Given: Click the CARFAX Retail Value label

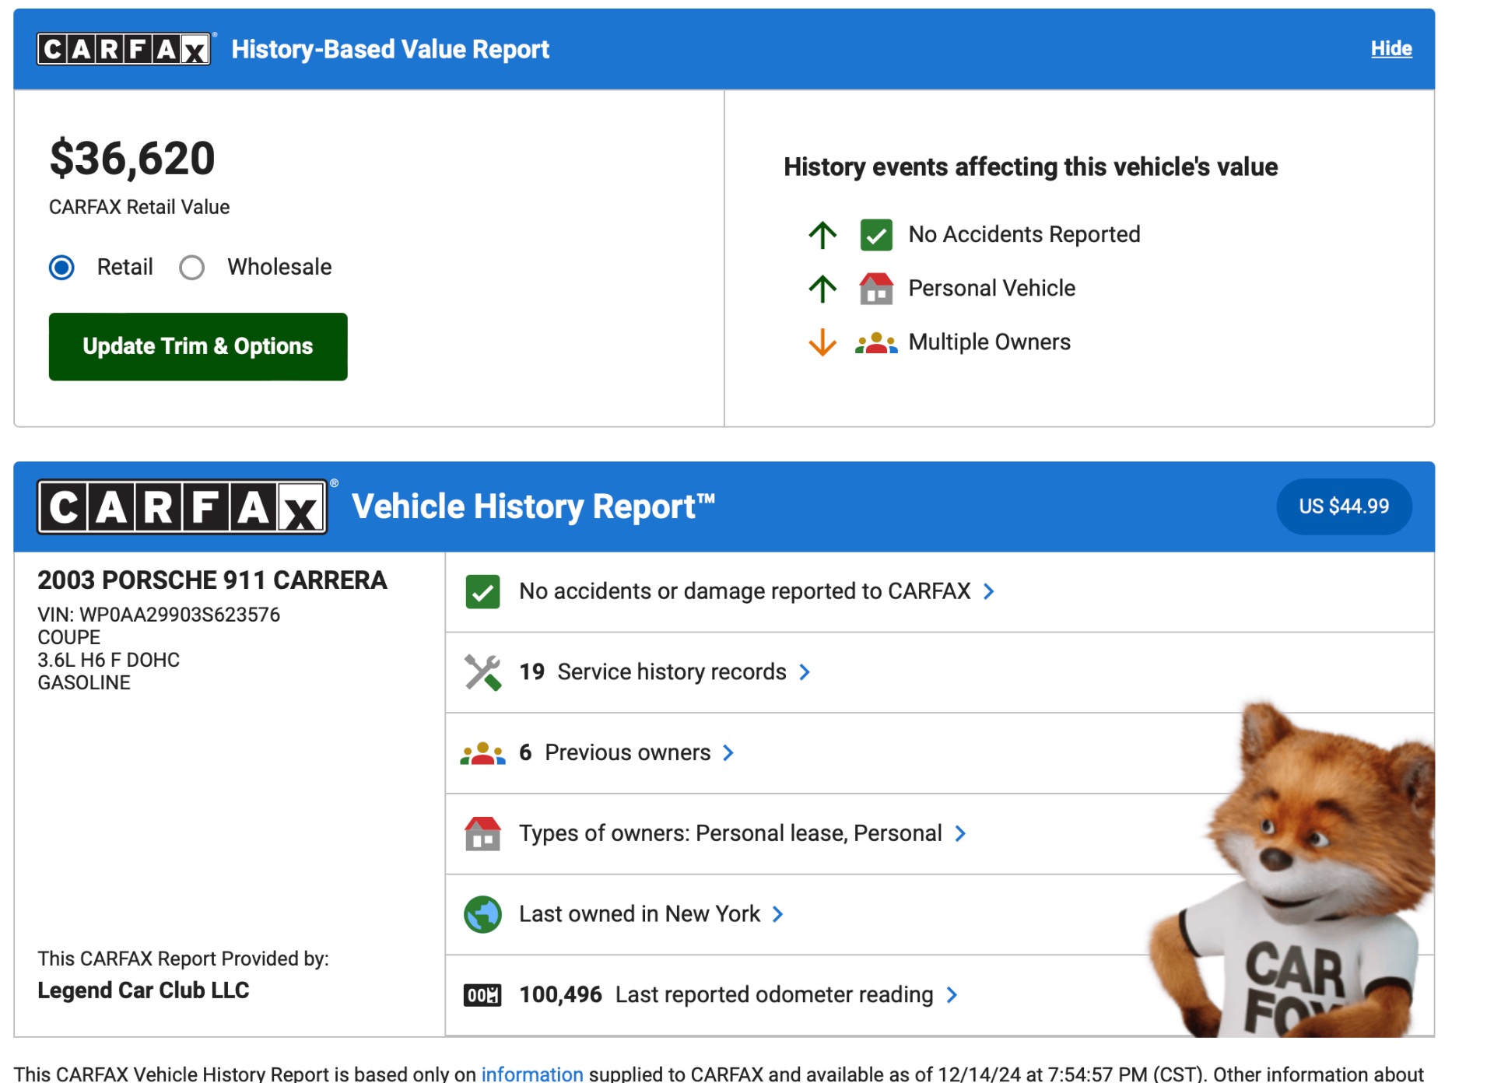Looking at the screenshot, I should click(139, 208).
